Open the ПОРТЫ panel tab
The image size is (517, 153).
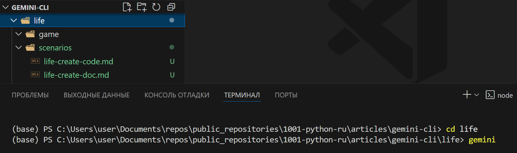tap(286, 95)
